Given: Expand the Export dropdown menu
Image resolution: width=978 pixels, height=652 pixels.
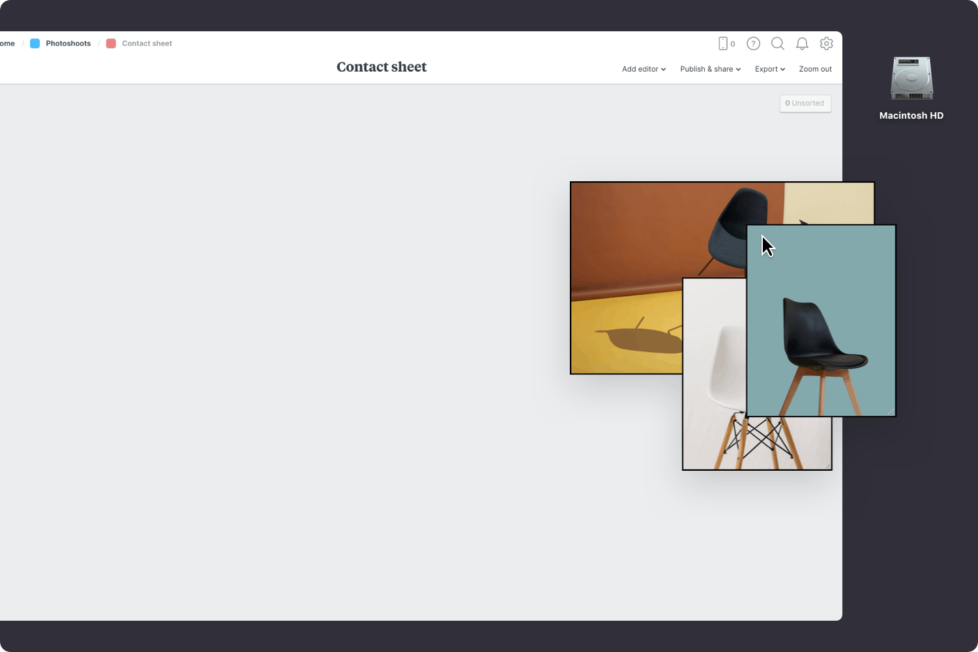Looking at the screenshot, I should (x=769, y=69).
